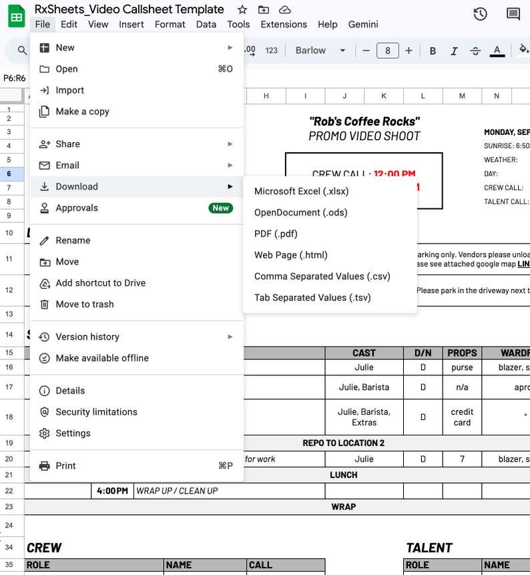Viewport: 530px width, 575px height.
Task: Open Approvals menu item
Action: (137, 208)
